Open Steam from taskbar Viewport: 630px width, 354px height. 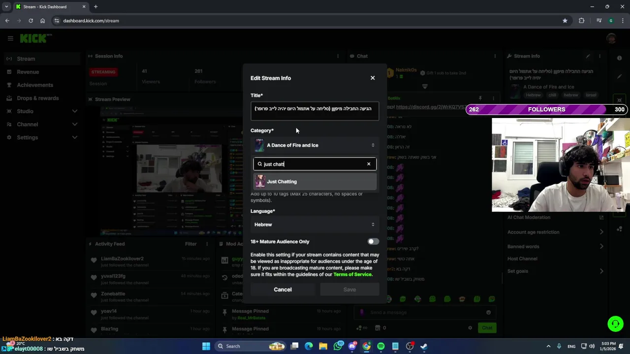[x=424, y=346]
